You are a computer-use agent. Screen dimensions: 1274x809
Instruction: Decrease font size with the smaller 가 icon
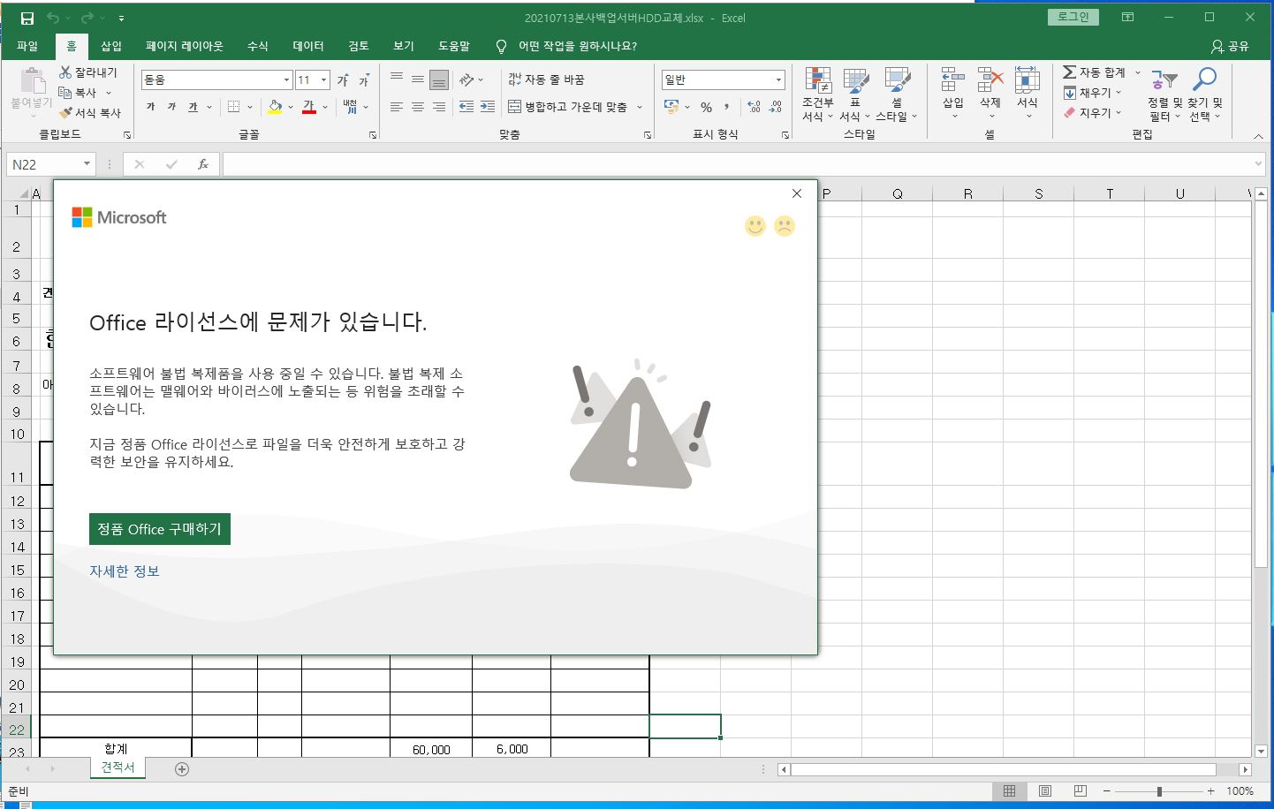[x=364, y=79]
